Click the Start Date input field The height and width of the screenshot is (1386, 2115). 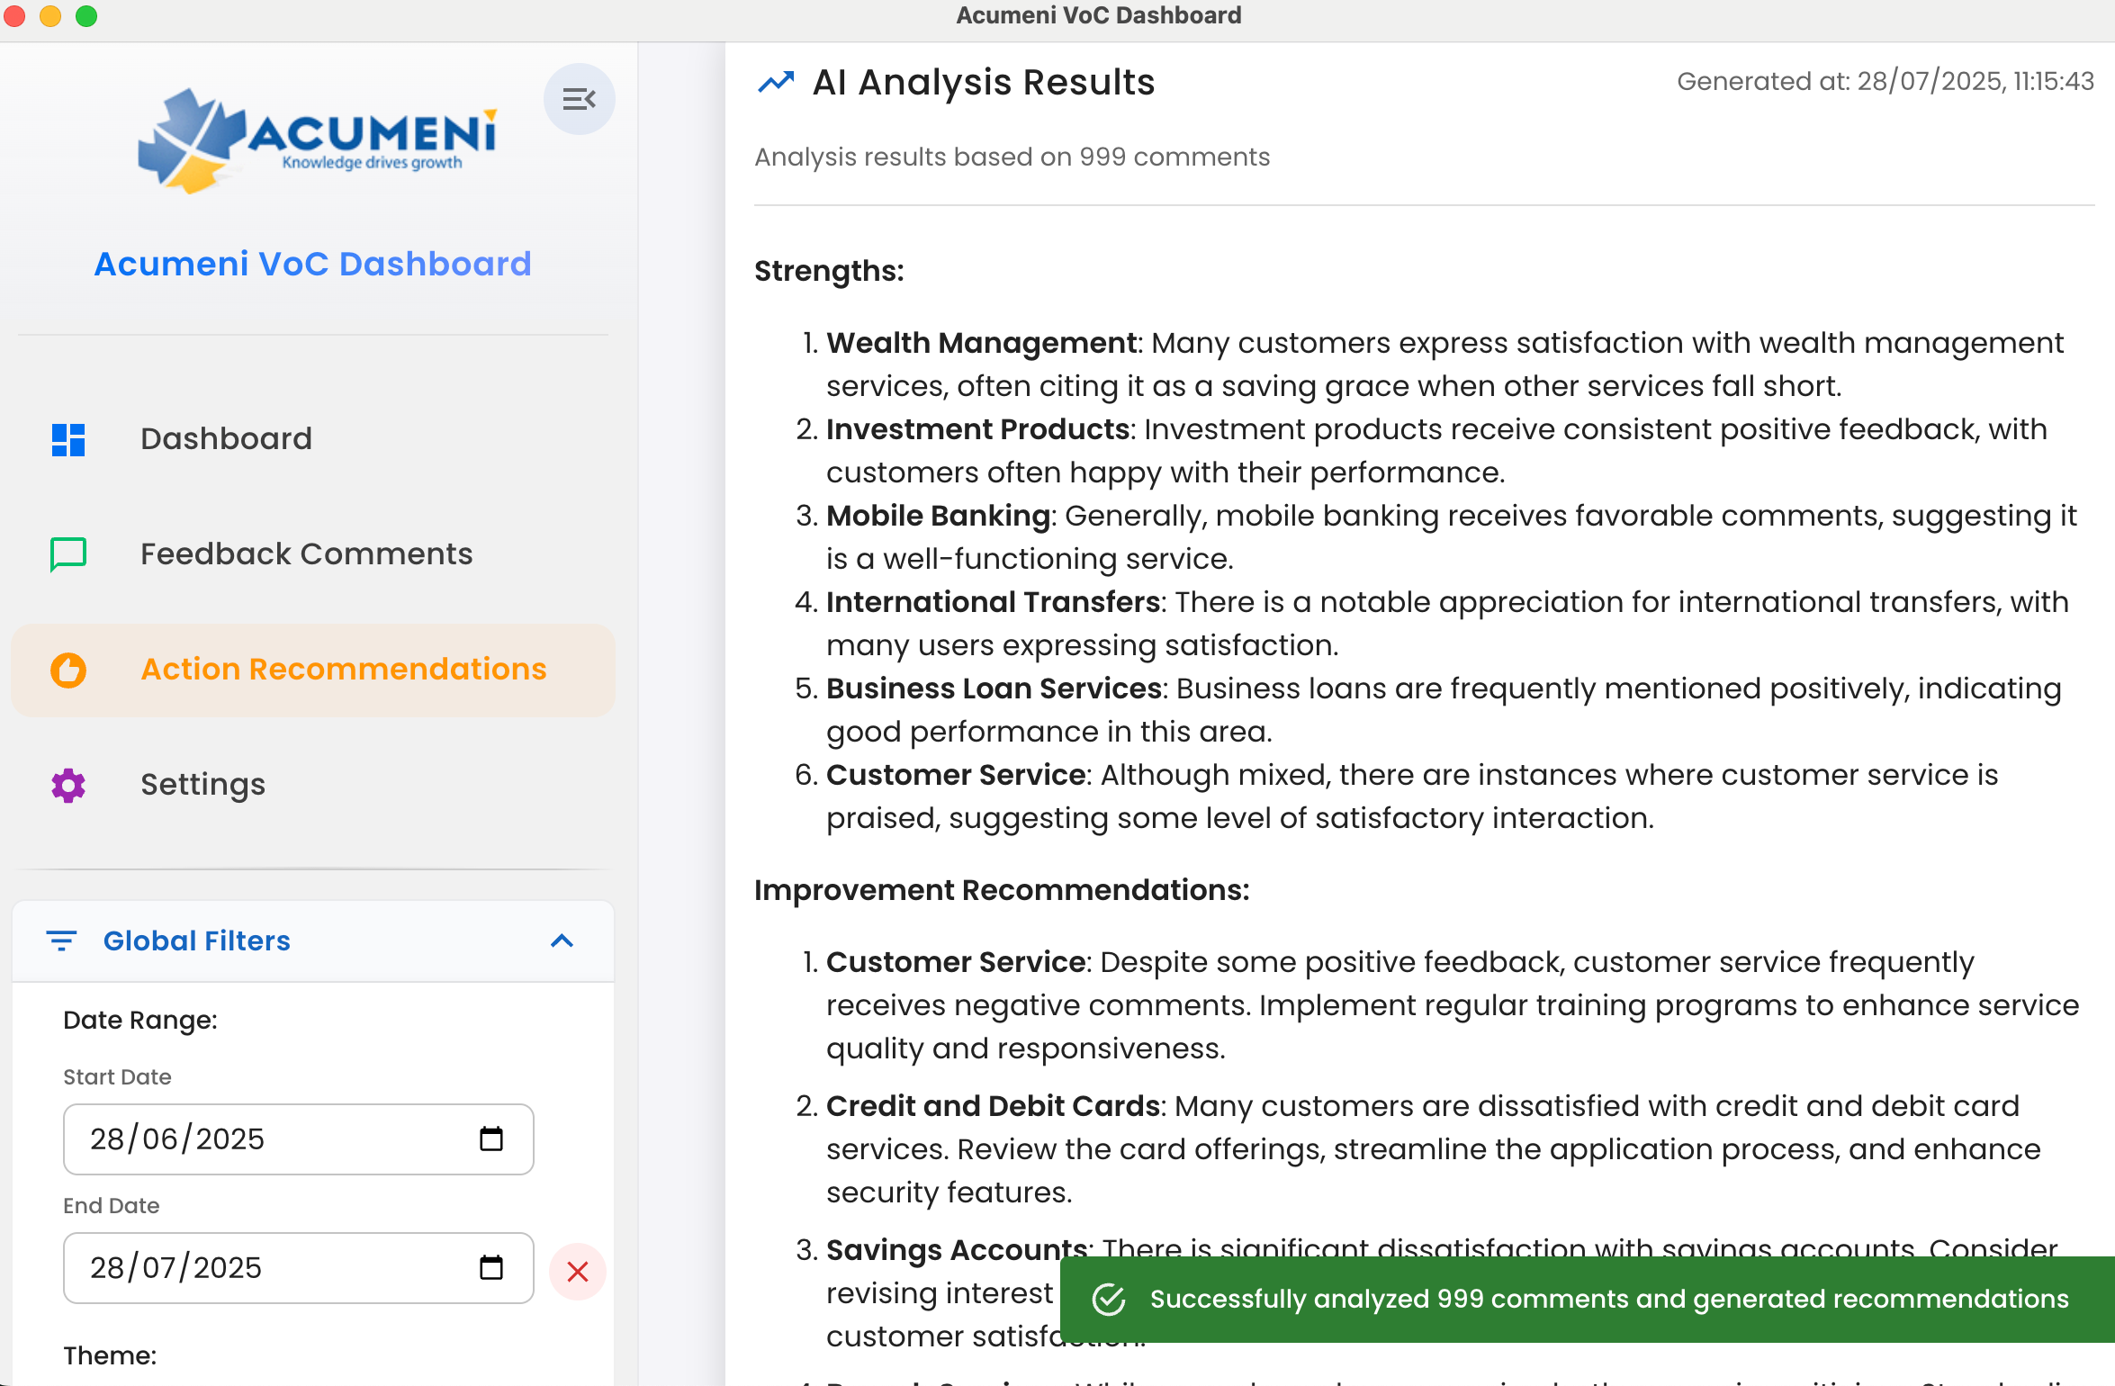270,1139
